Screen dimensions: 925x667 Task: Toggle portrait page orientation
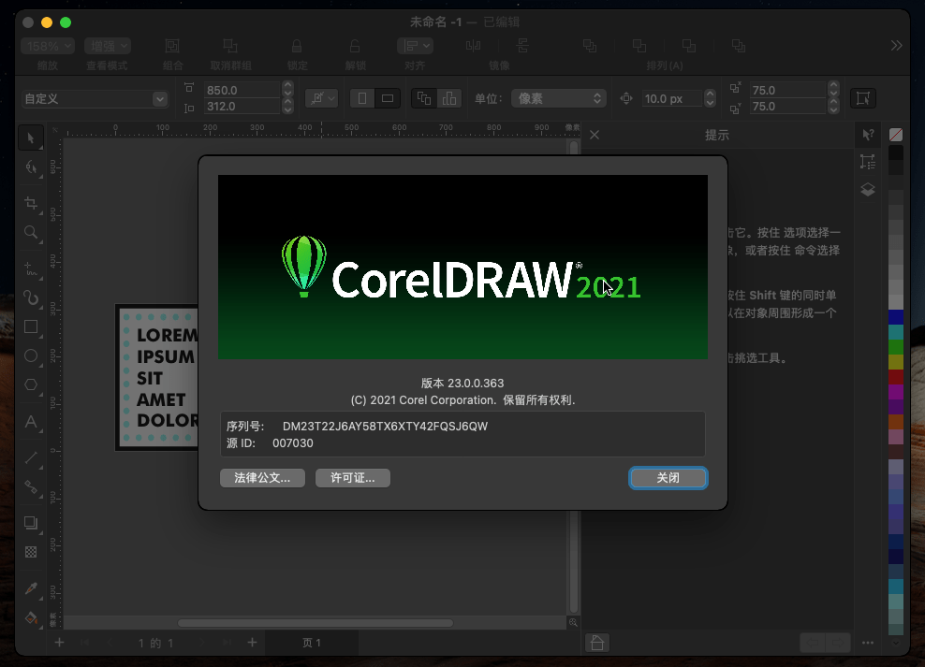362,98
